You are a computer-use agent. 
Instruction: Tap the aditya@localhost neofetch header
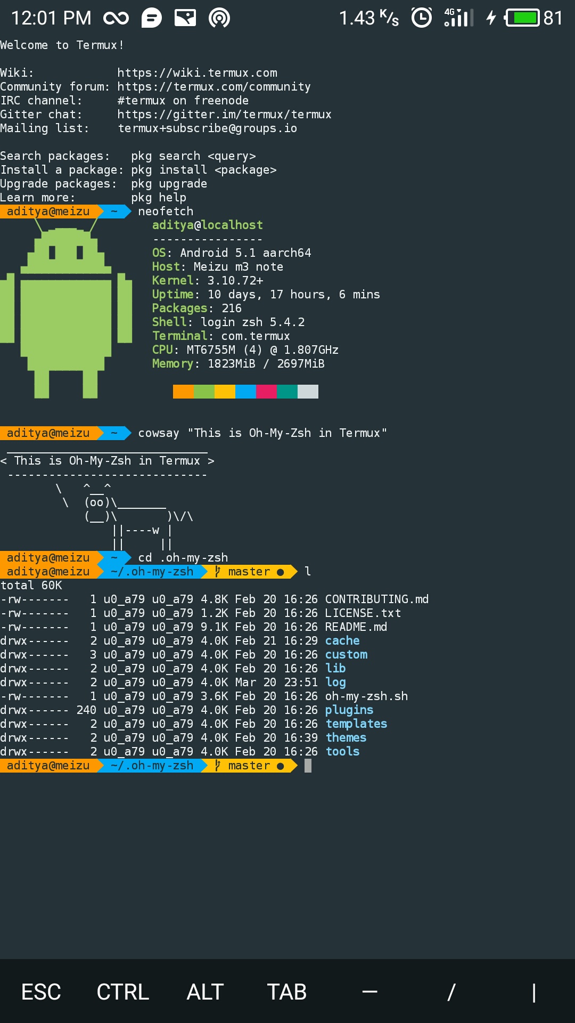coord(208,225)
